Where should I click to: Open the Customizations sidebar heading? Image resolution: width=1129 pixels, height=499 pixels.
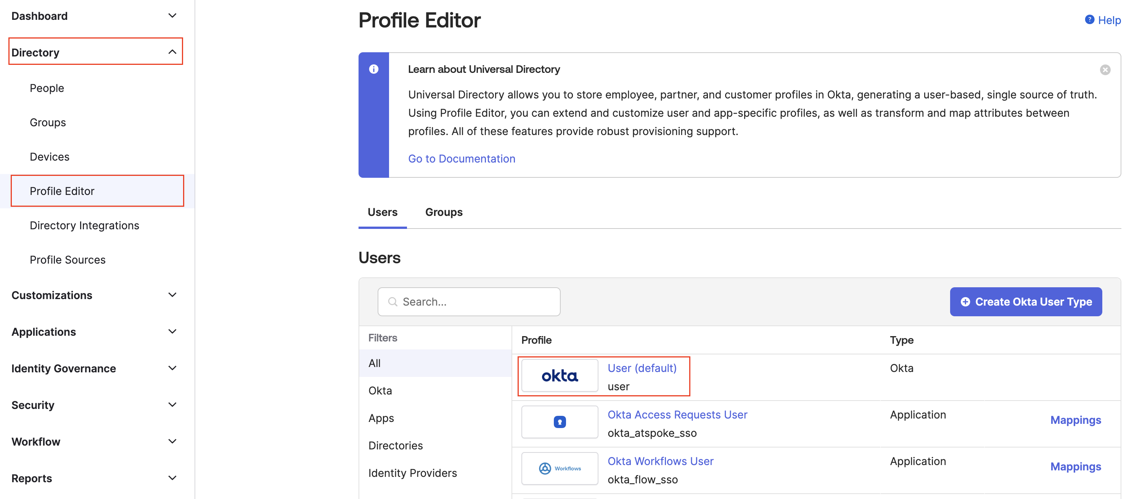[x=52, y=296]
